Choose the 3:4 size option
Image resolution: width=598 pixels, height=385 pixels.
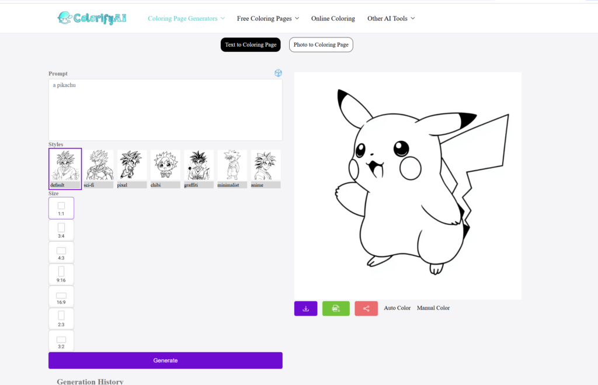61,230
